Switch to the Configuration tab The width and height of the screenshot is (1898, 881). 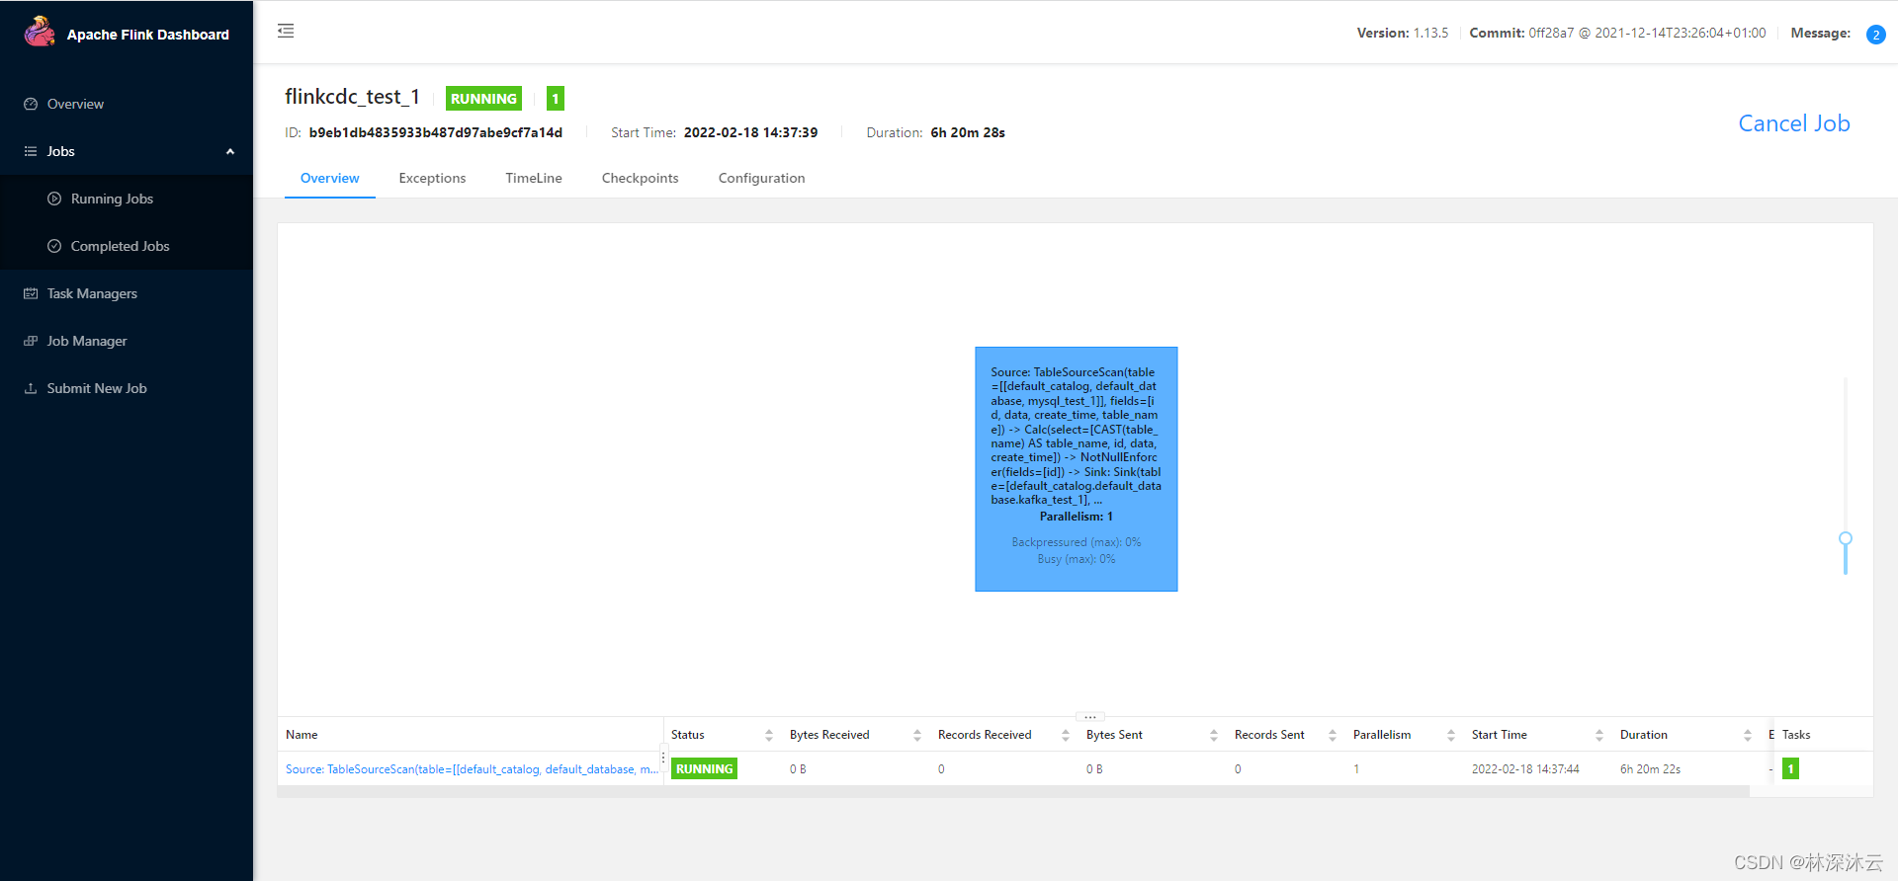(761, 178)
